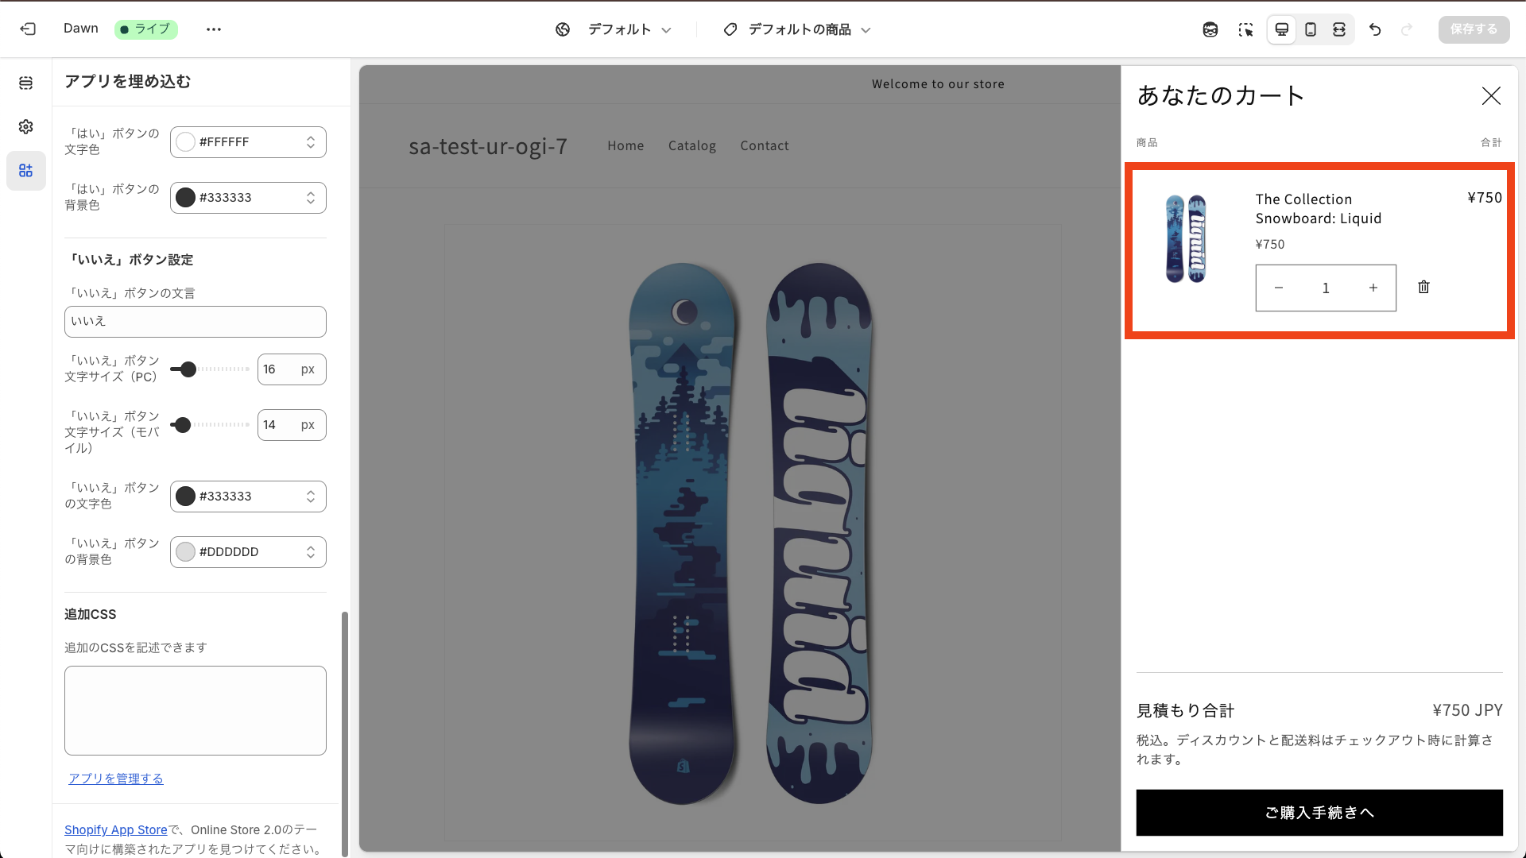Screen dimensions: 1526x858
Task: Go to the Contact menu item
Action: pyautogui.click(x=764, y=145)
